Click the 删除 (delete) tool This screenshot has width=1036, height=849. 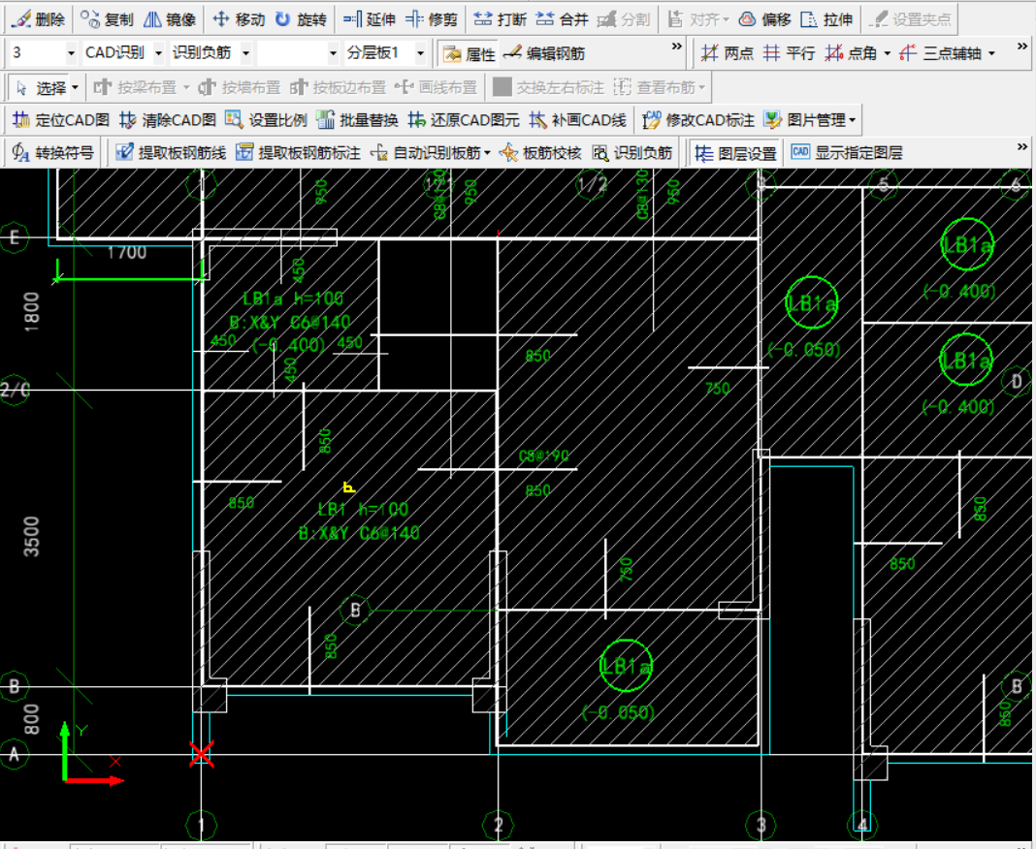39,19
